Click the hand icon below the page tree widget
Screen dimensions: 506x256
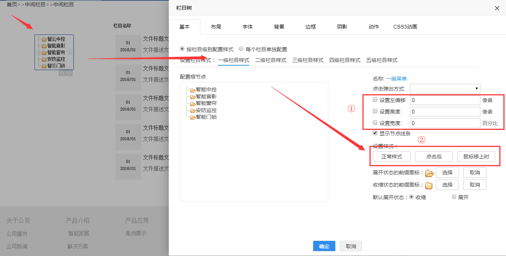pos(62,73)
